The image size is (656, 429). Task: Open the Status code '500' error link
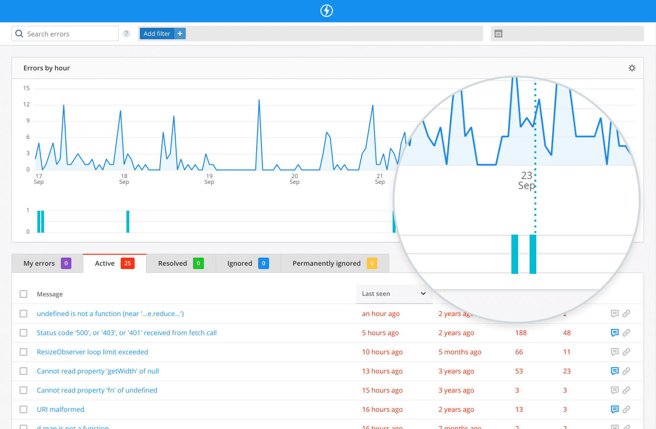127,333
